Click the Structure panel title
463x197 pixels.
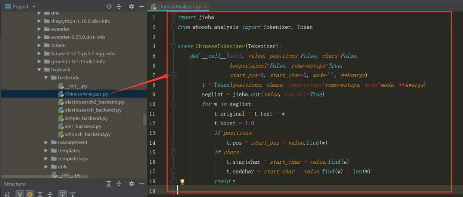14,184
